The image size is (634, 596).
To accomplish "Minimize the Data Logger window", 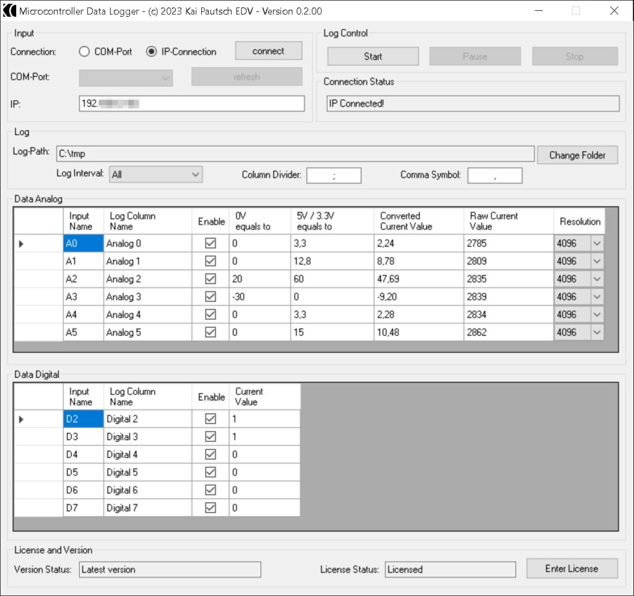I will (x=539, y=11).
